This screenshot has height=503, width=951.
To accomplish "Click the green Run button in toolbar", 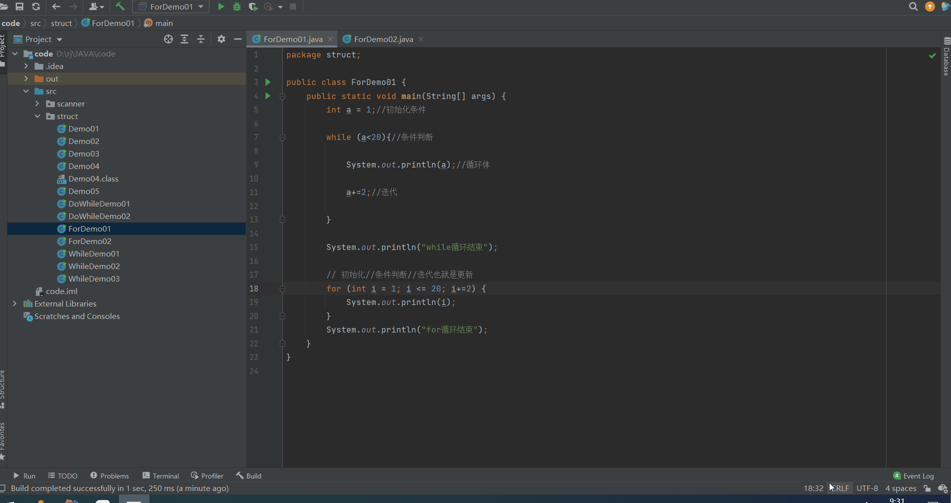I will click(x=221, y=6).
